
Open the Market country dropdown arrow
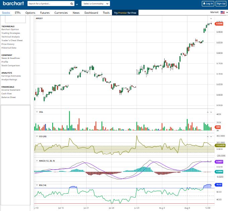(x=227, y=12)
